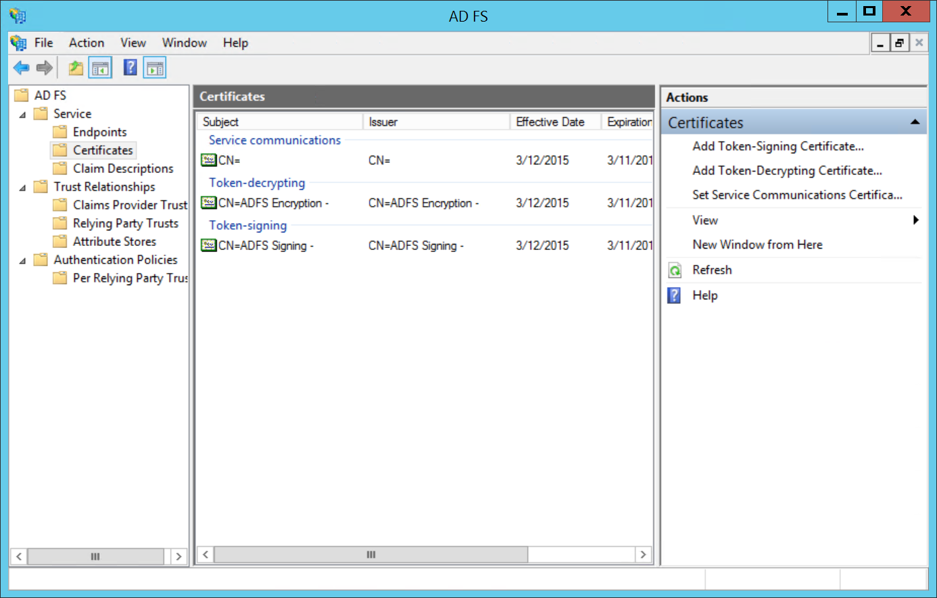937x598 pixels.
Task: Open the Window menu
Action: [184, 43]
